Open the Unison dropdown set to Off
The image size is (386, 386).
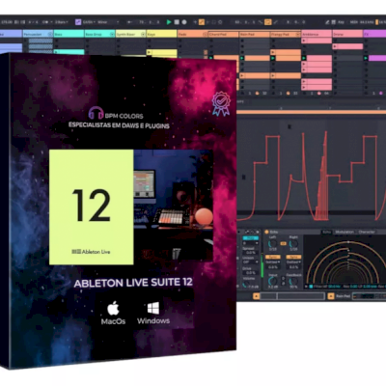[x=251, y=262]
